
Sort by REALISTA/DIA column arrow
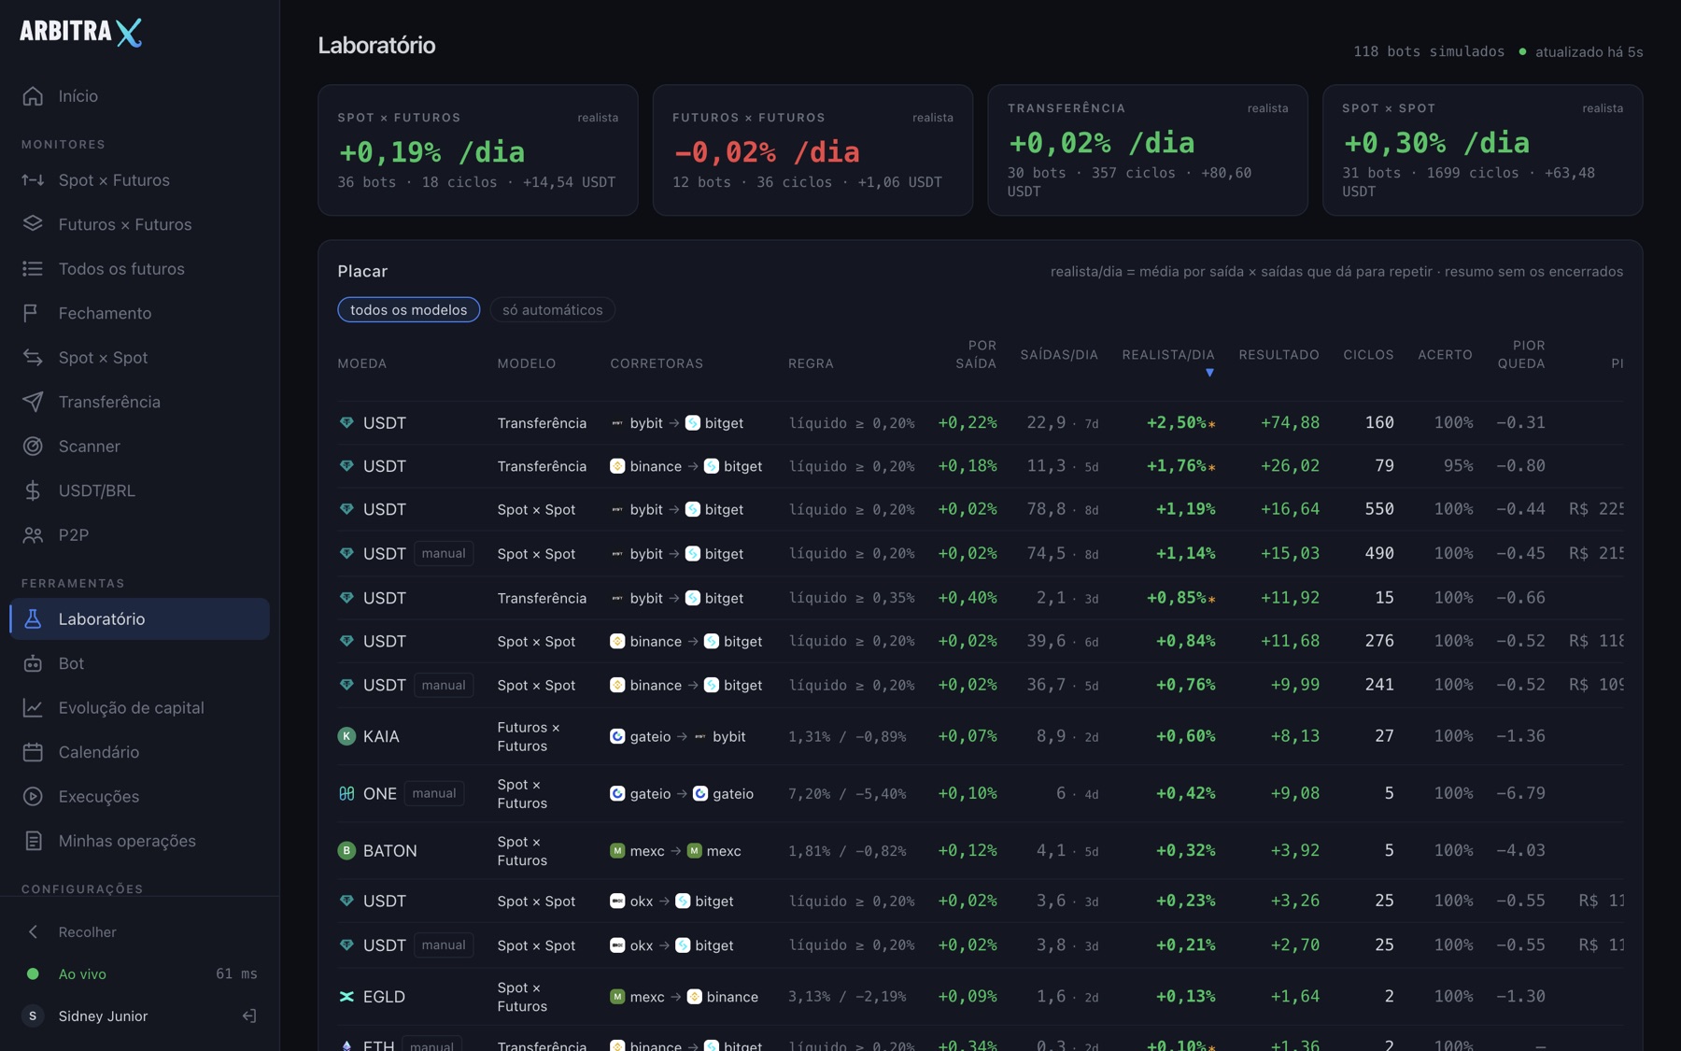click(x=1209, y=373)
